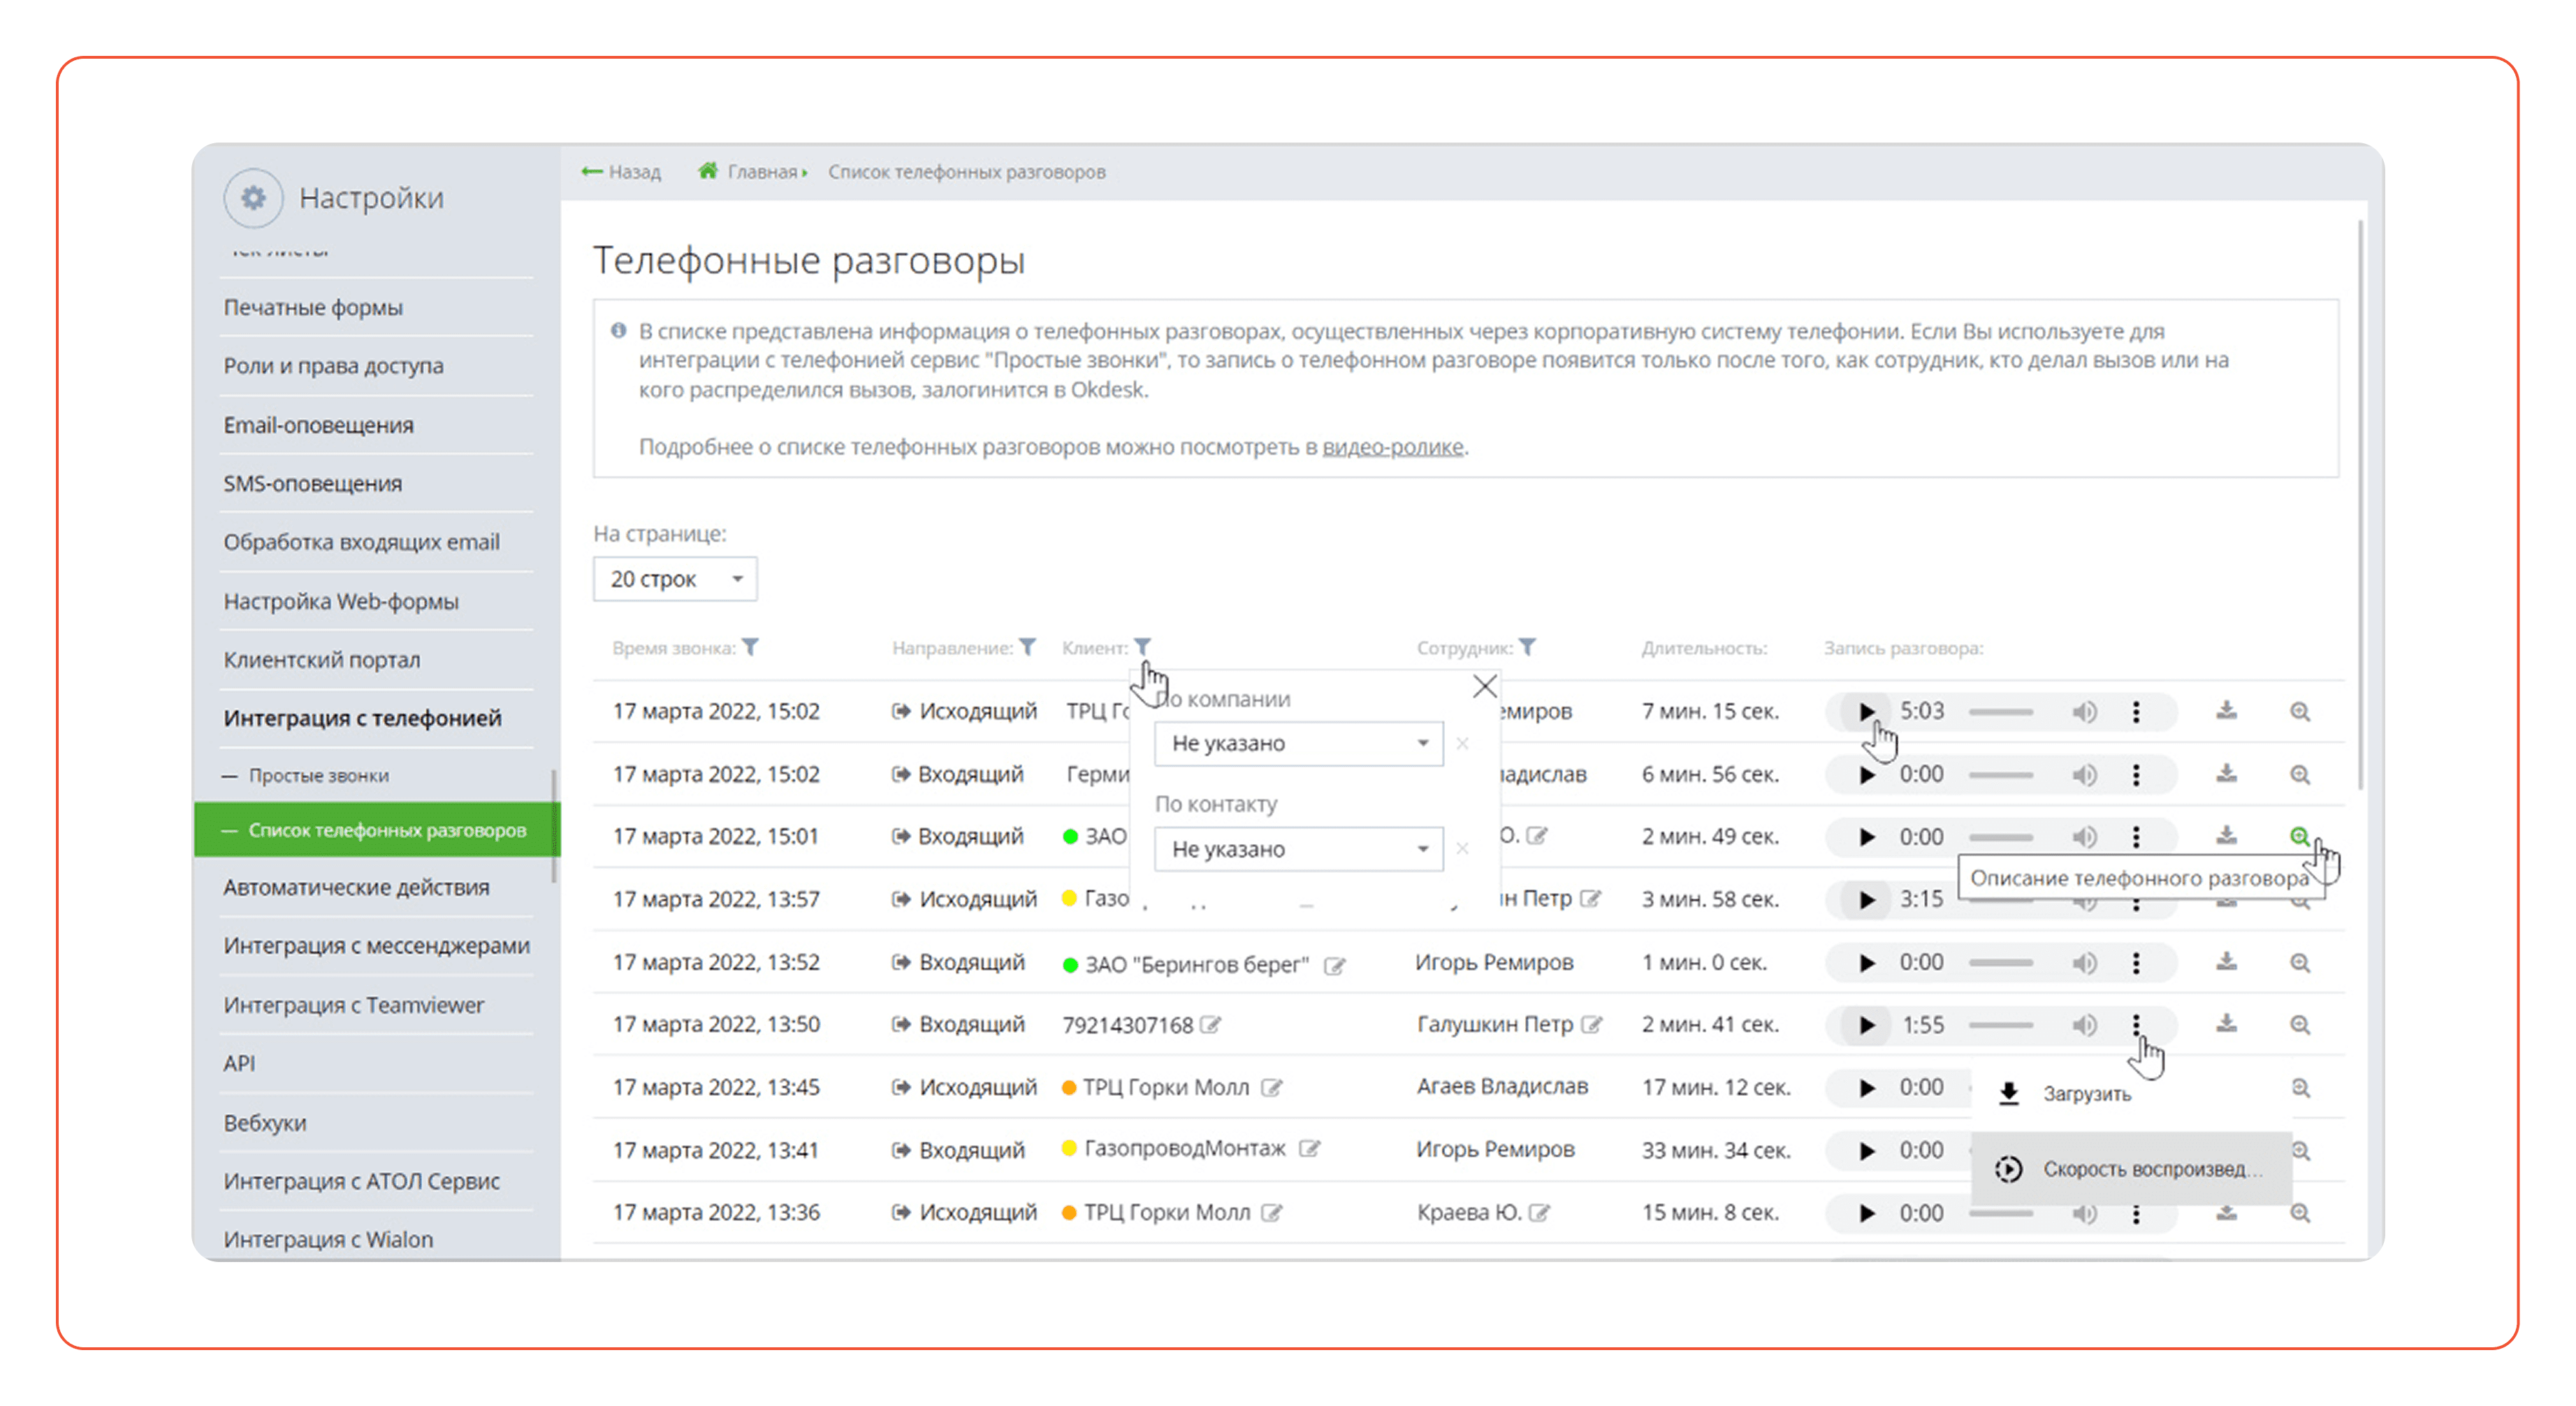Edit the 79214307168 client icon
Image resolution: width=2576 pixels, height=1406 pixels.
[1210, 1025]
